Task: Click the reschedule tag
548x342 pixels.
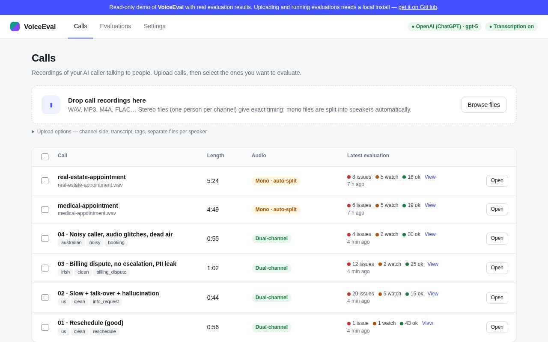Action: click(x=104, y=332)
